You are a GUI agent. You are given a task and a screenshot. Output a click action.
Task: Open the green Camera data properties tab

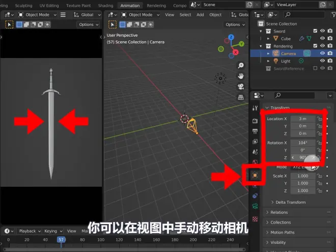point(255,206)
